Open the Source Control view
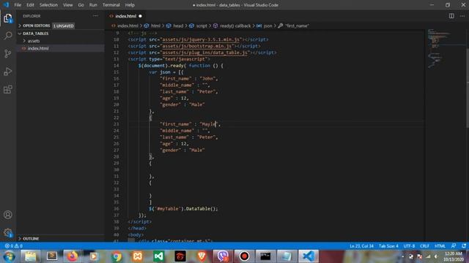Viewport: 469px width, 263px height. coord(8,53)
